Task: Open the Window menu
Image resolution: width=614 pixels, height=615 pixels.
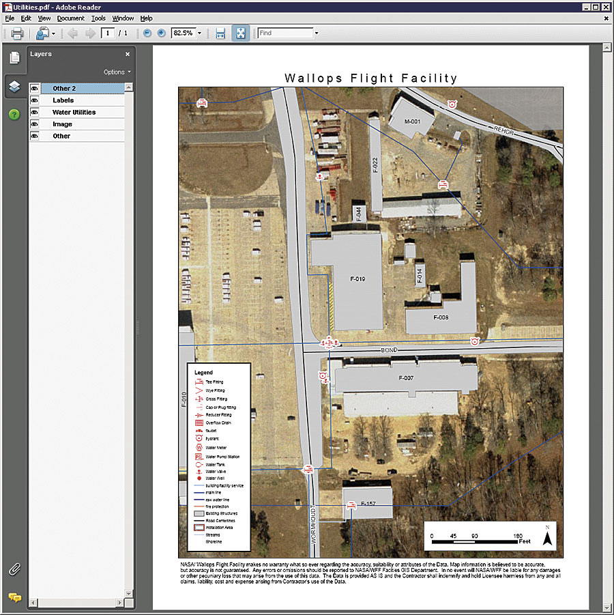Action: coord(123,18)
